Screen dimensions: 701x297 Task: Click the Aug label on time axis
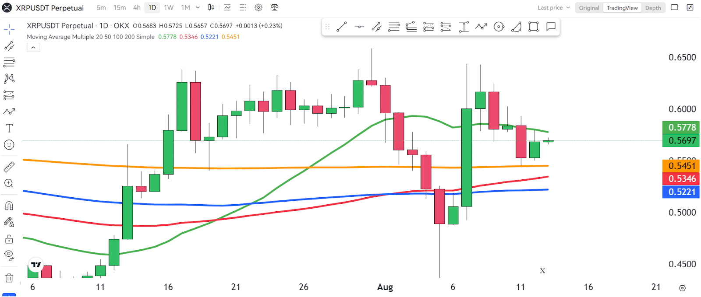point(385,287)
